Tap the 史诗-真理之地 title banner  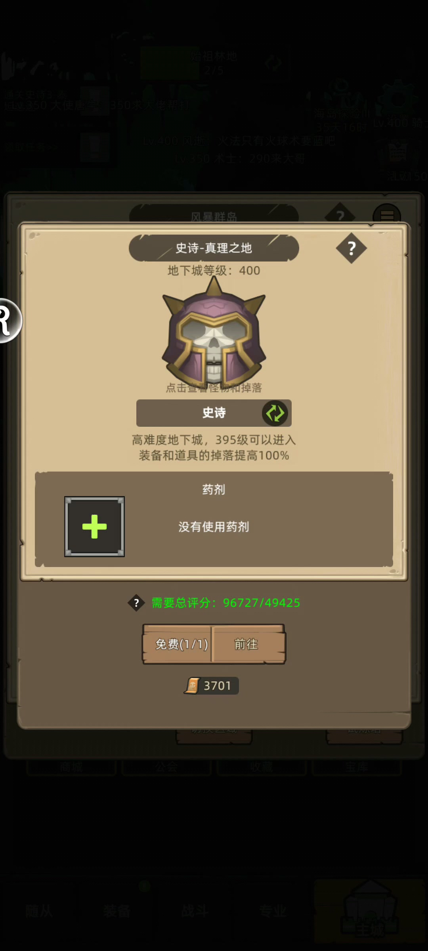[214, 248]
